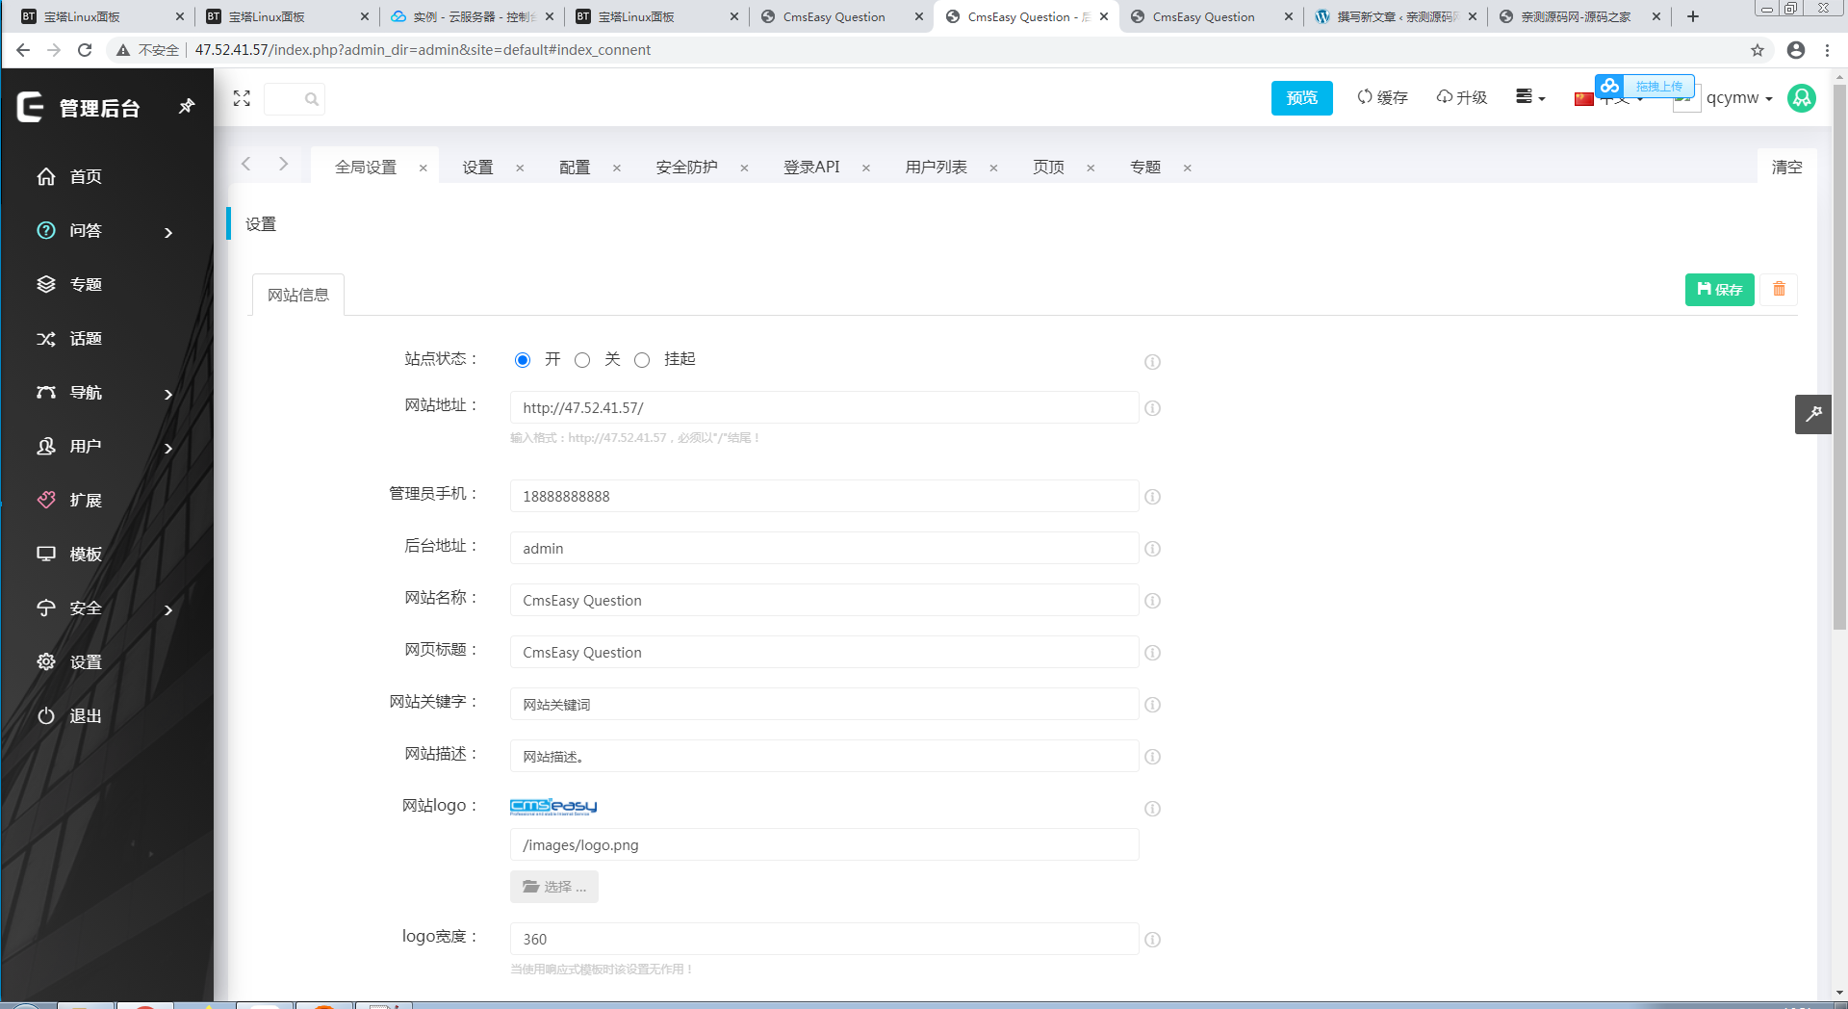Image resolution: width=1848 pixels, height=1009 pixels.
Task: Open the 设置 gear icon in sidebar
Action: 46,661
